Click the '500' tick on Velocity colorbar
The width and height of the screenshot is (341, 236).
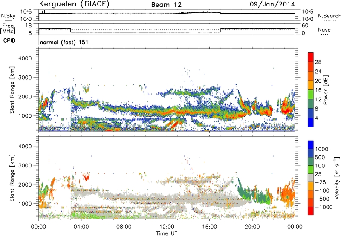pyautogui.click(x=320, y=158)
